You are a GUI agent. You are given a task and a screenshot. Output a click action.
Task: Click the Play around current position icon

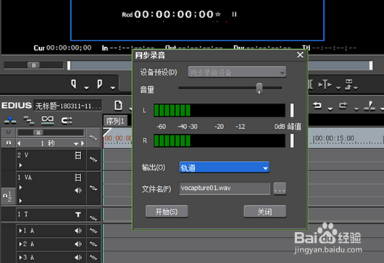(325, 85)
